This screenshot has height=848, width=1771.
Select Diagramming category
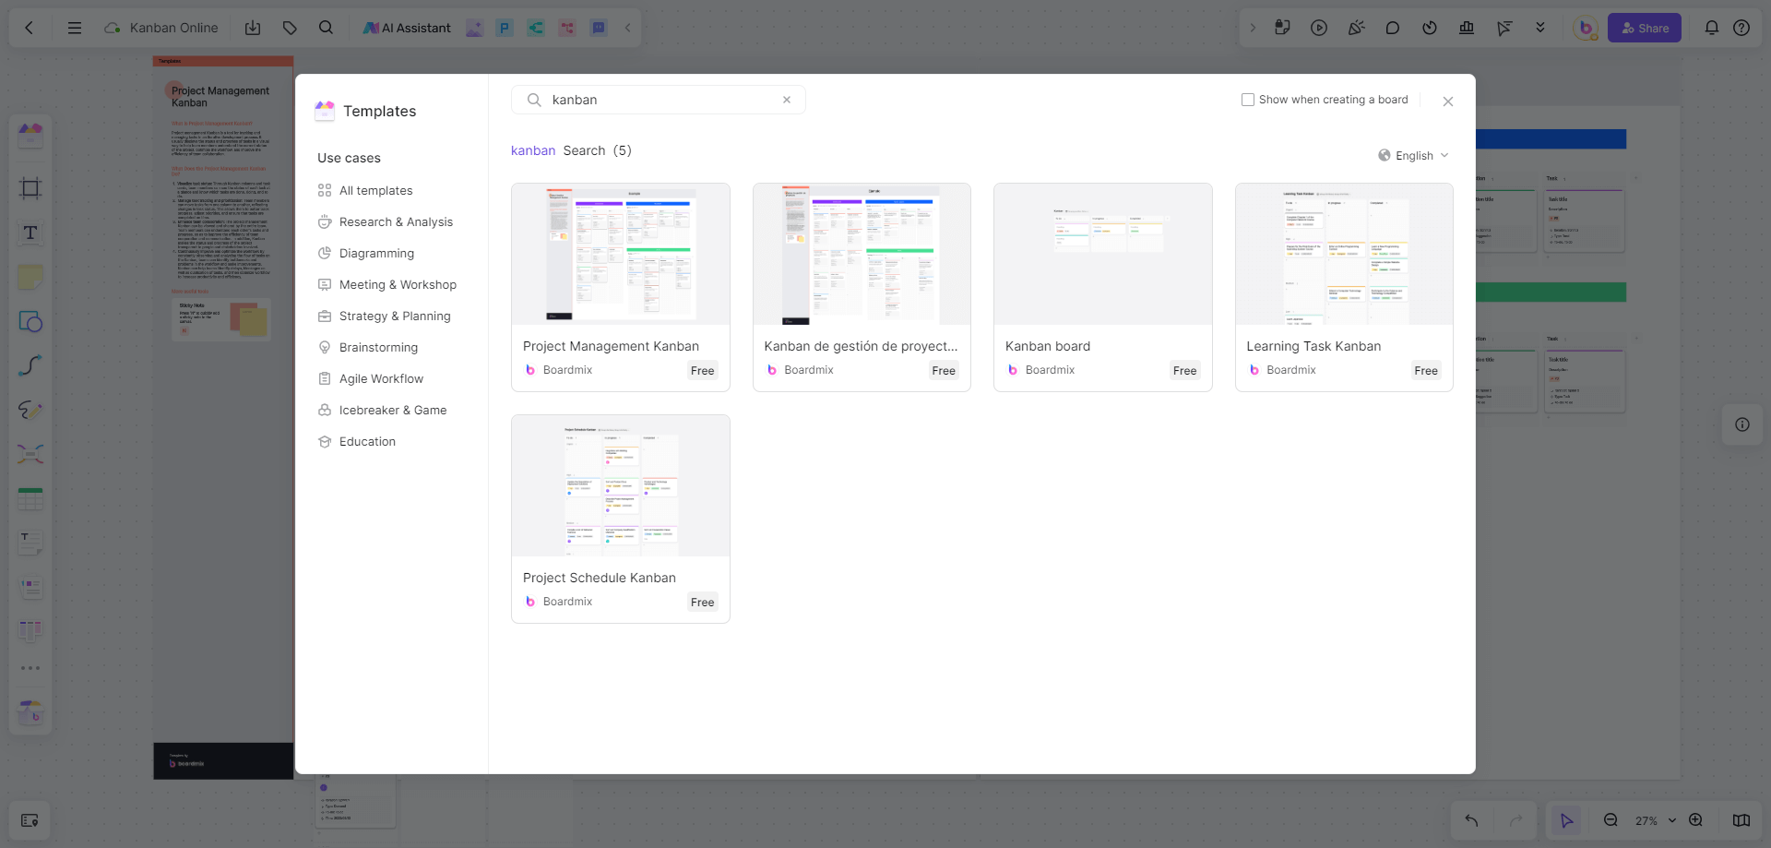[x=366, y=254]
